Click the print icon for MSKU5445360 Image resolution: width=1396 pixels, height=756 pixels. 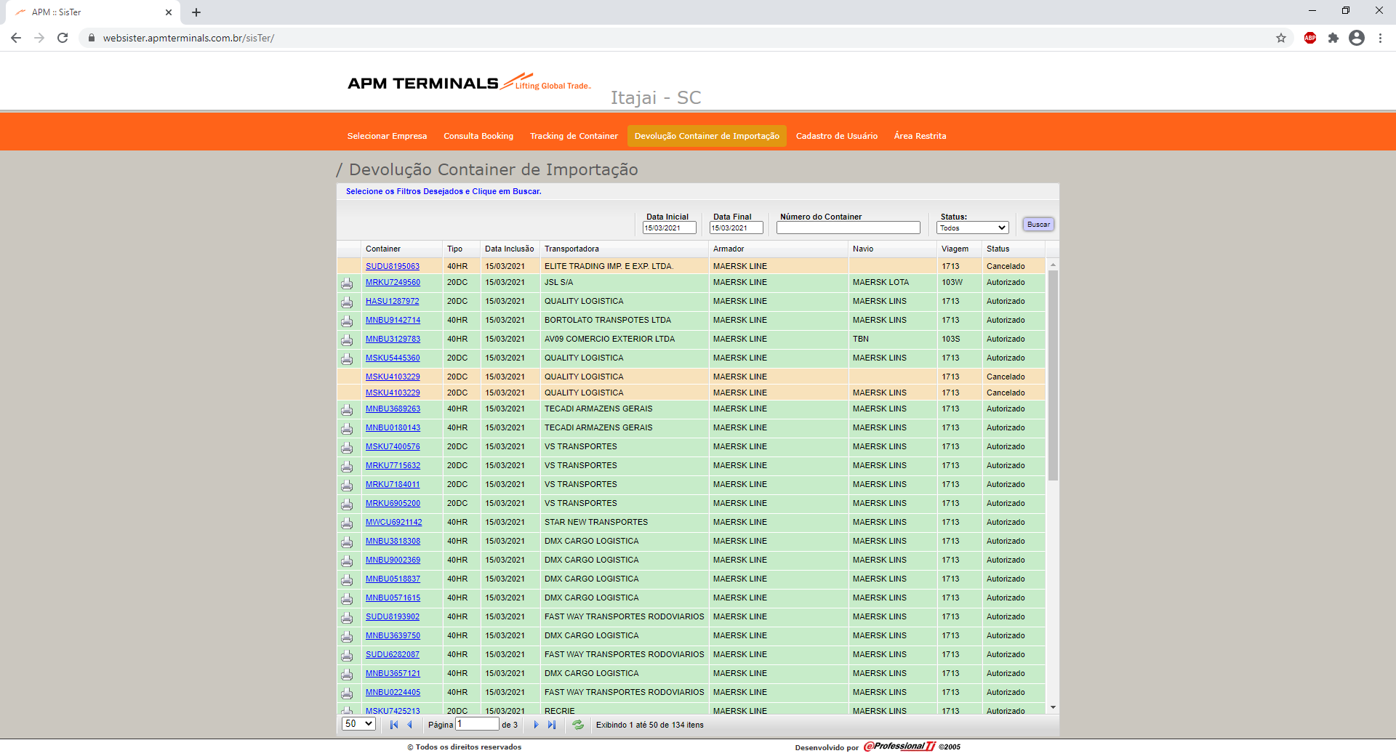(347, 359)
